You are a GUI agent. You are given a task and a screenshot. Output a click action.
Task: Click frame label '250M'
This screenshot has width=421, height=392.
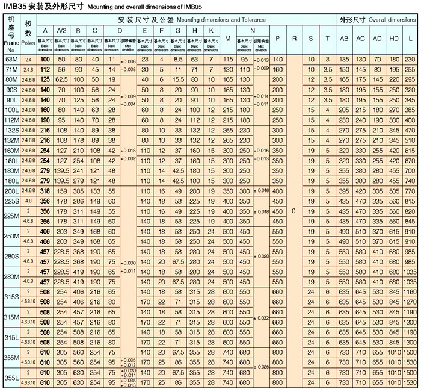coord(11,236)
